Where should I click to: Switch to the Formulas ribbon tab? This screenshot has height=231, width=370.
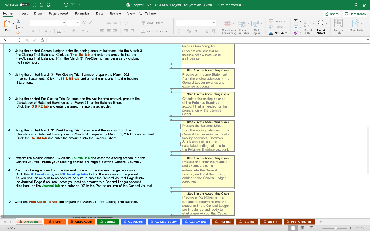82,13
